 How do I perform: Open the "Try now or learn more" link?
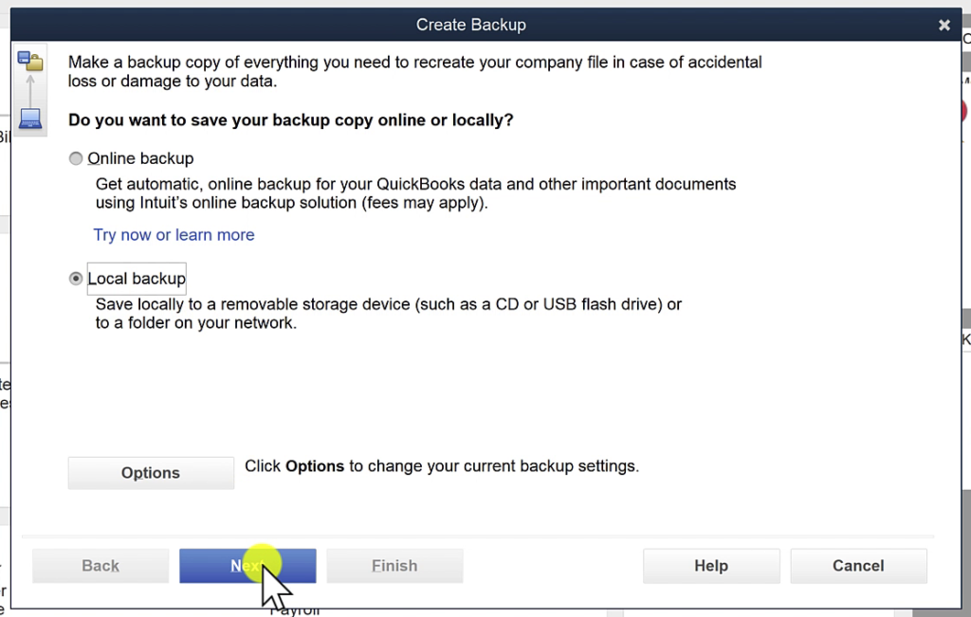[174, 234]
